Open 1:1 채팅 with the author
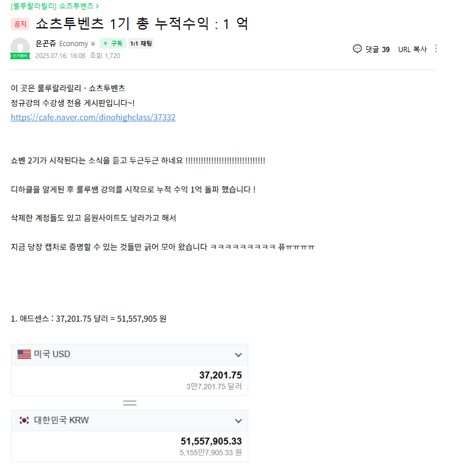This screenshot has height=475, width=450. click(141, 44)
